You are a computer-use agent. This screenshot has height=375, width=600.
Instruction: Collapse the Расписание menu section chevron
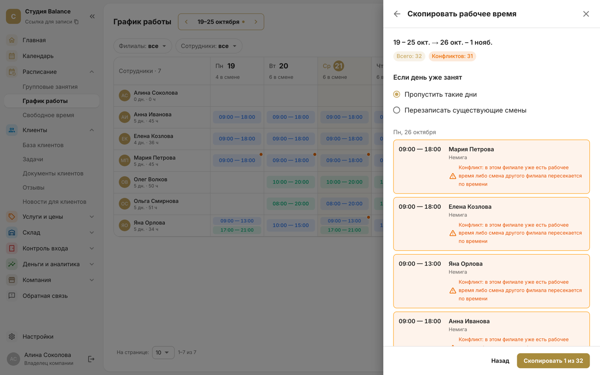(x=92, y=72)
